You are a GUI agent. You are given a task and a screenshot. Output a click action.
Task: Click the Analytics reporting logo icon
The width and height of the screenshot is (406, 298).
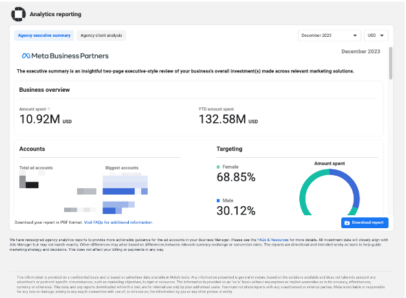[18, 14]
